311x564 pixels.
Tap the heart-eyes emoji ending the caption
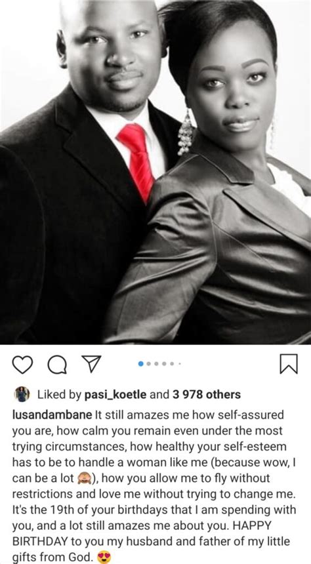[104, 557]
